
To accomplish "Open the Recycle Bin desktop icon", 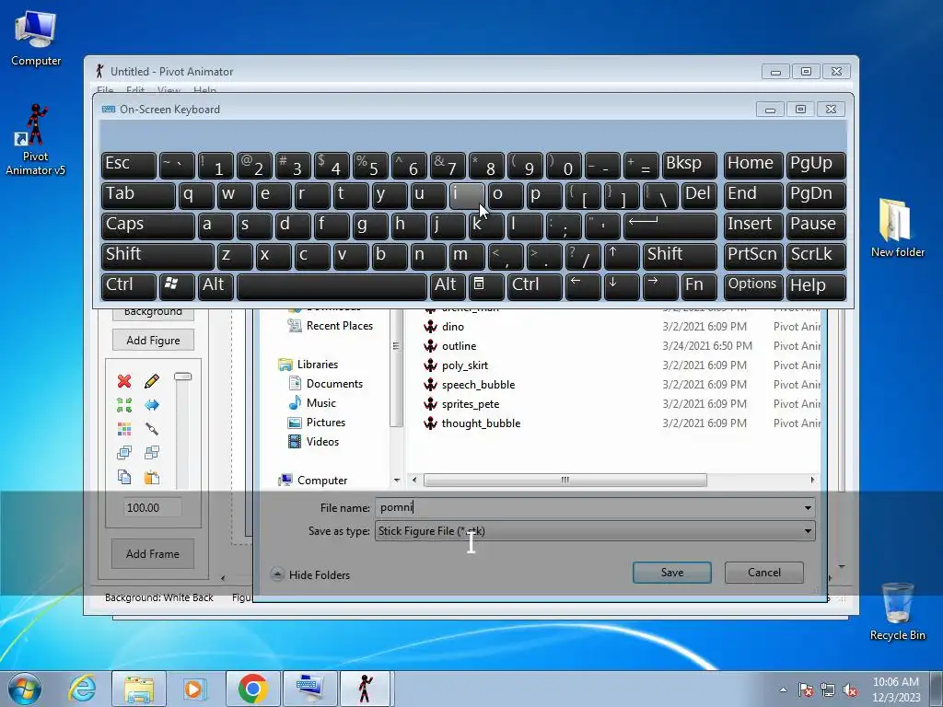I will point(897,611).
